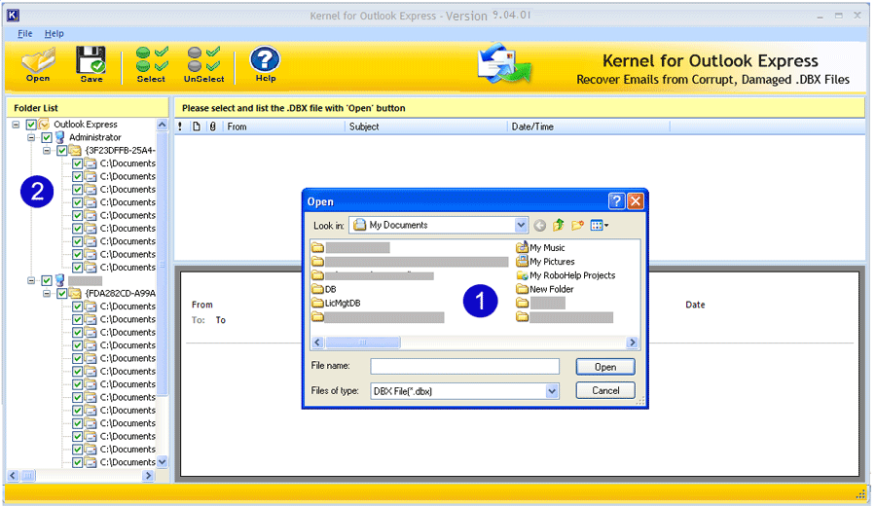The height and width of the screenshot is (506, 876).
Task: Uncheck the Administrator checkbox
Action: coord(47,137)
